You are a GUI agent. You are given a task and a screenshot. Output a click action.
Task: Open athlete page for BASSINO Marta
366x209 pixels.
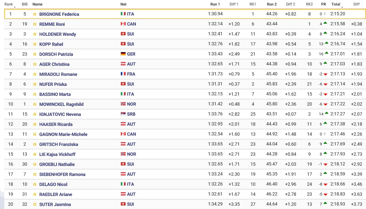point(55,94)
